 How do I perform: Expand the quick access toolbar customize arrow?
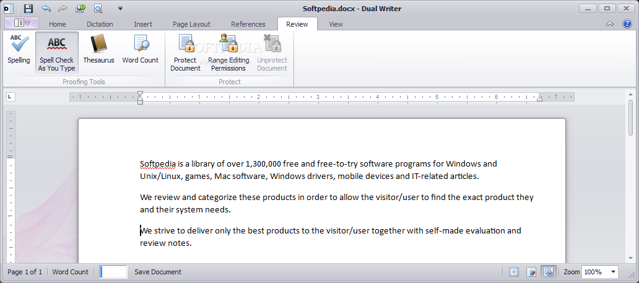[120, 8]
